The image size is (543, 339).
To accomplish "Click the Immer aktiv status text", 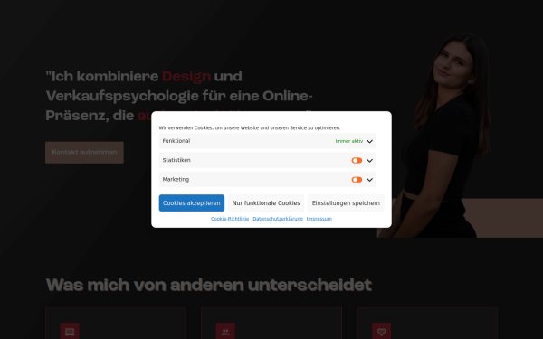I will (x=349, y=141).
